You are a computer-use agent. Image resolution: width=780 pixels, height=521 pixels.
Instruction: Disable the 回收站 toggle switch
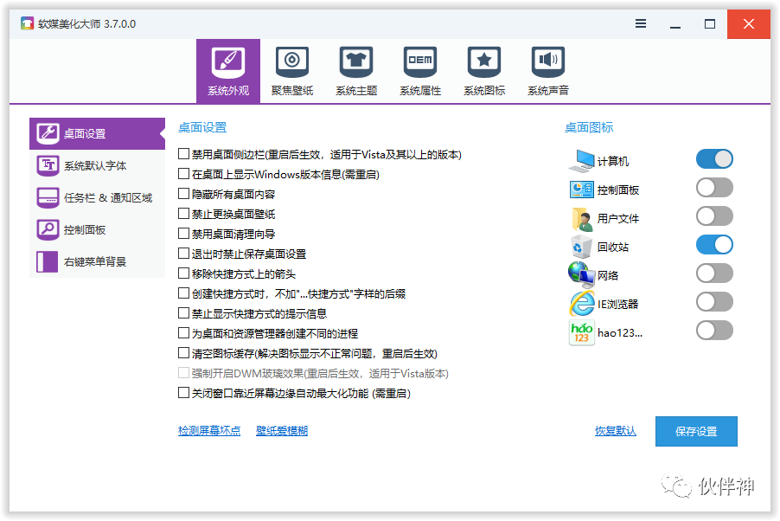[x=714, y=245]
